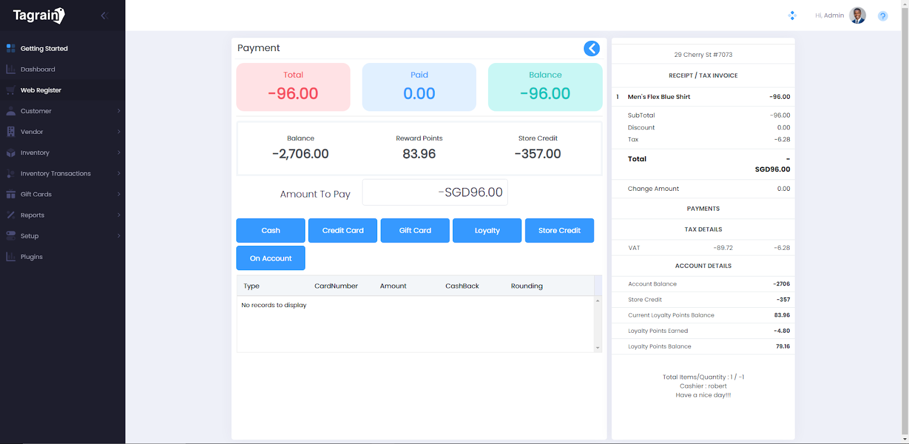This screenshot has height=444, width=909.
Task: Pay with Cash button
Action: pos(270,231)
